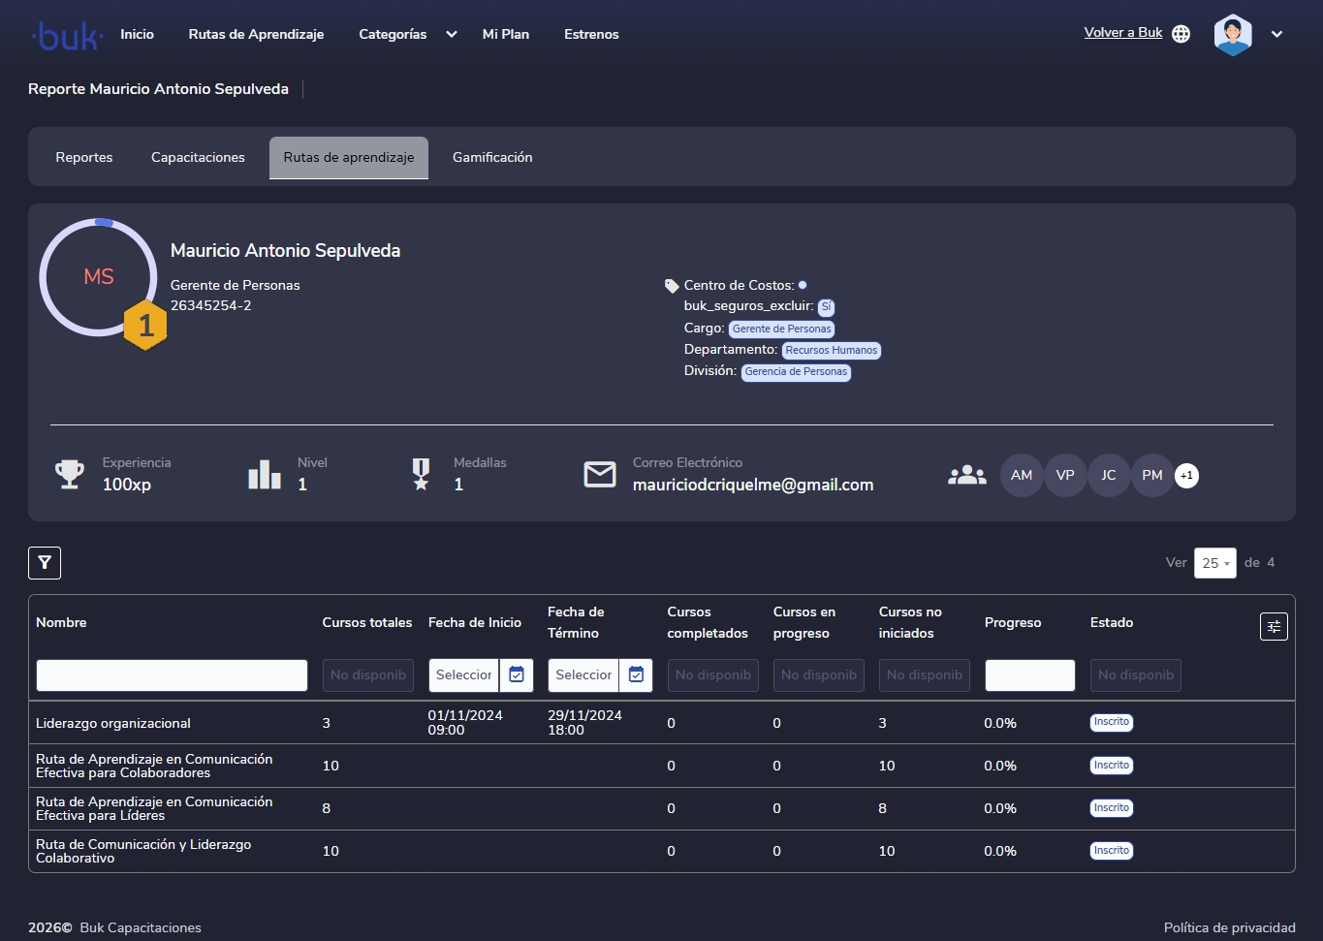Screen dimensions: 1323x941
Task: Show the +1 additional members badge
Action: click(x=1186, y=476)
